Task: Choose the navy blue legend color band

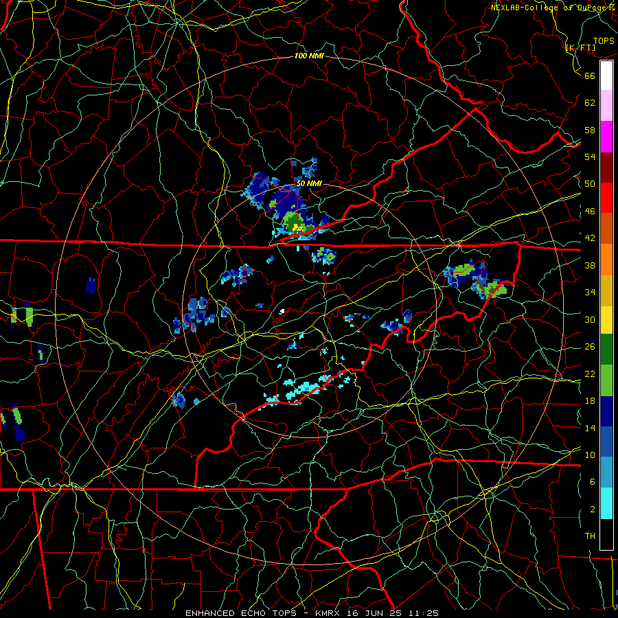Action: point(606,411)
